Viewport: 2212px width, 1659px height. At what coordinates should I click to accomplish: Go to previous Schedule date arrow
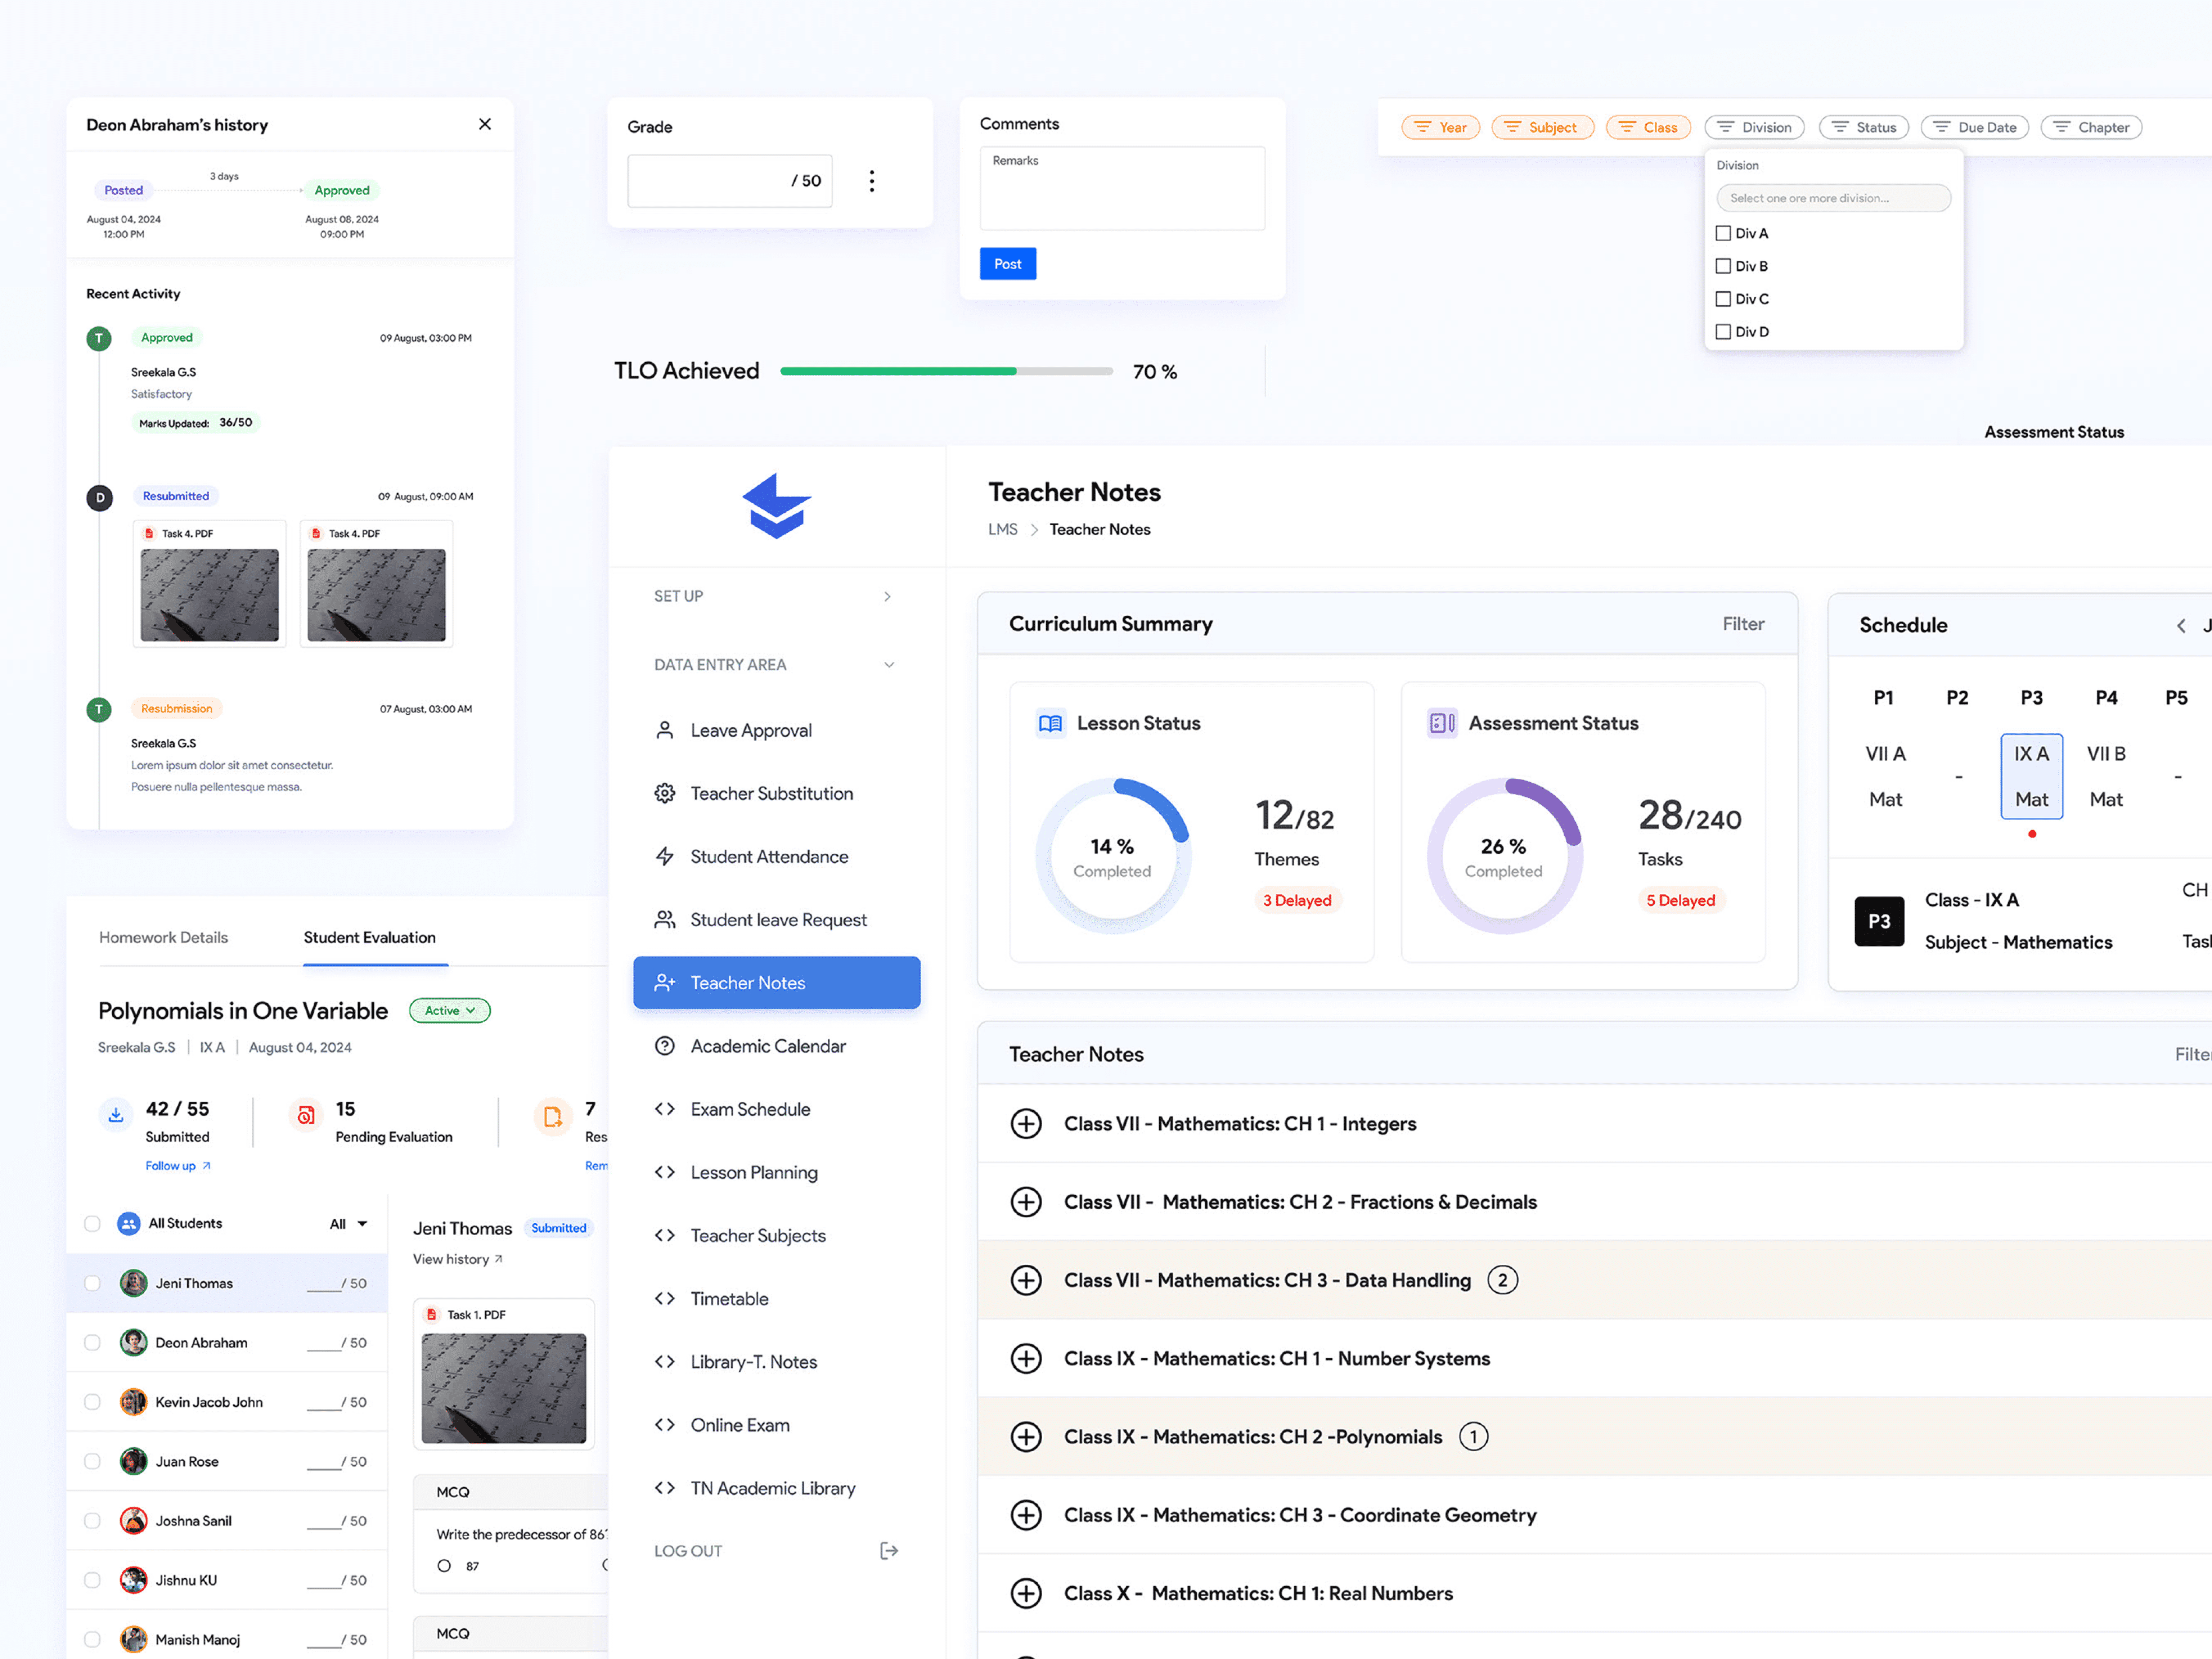(x=2181, y=626)
